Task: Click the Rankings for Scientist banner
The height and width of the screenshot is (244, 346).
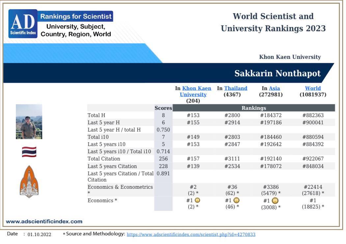Action: pyautogui.click(x=75, y=16)
